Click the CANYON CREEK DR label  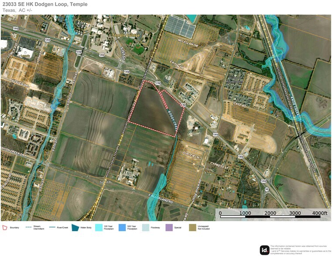[x=13, y=152]
